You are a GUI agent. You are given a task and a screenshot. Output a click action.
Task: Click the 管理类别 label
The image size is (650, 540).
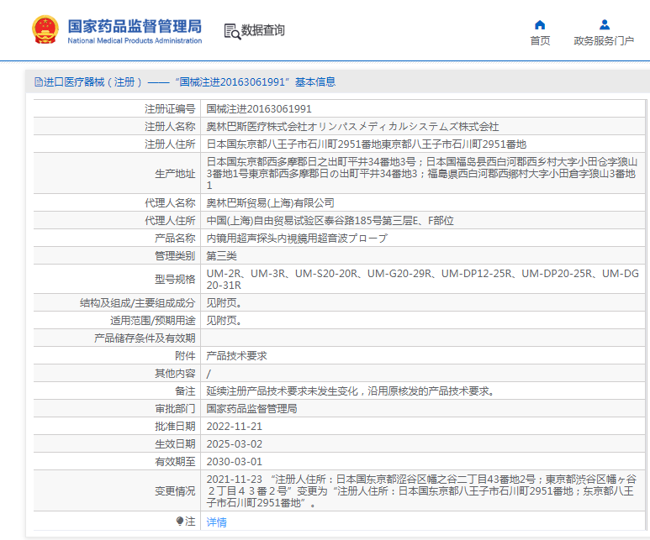[x=175, y=256]
